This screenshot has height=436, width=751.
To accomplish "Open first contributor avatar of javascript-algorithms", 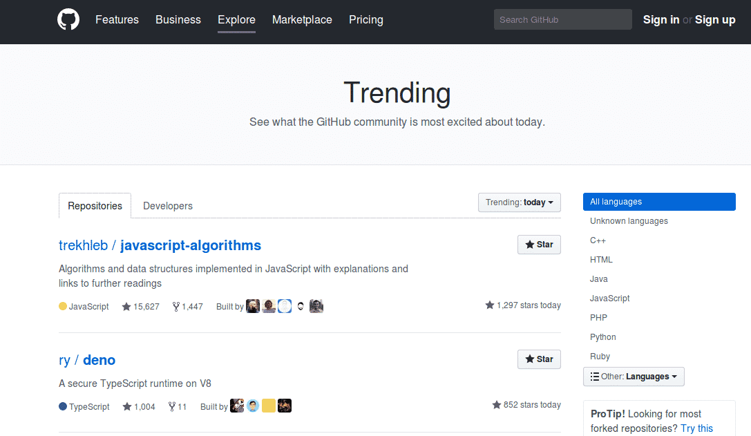I will [253, 306].
